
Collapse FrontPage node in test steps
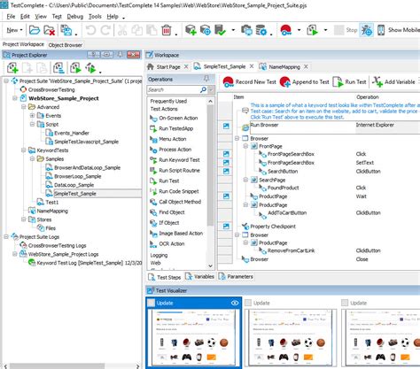(245, 146)
